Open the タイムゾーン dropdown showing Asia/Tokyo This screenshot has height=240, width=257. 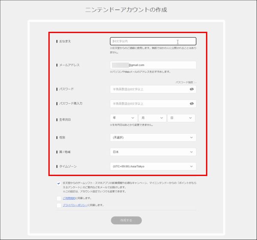click(x=153, y=167)
